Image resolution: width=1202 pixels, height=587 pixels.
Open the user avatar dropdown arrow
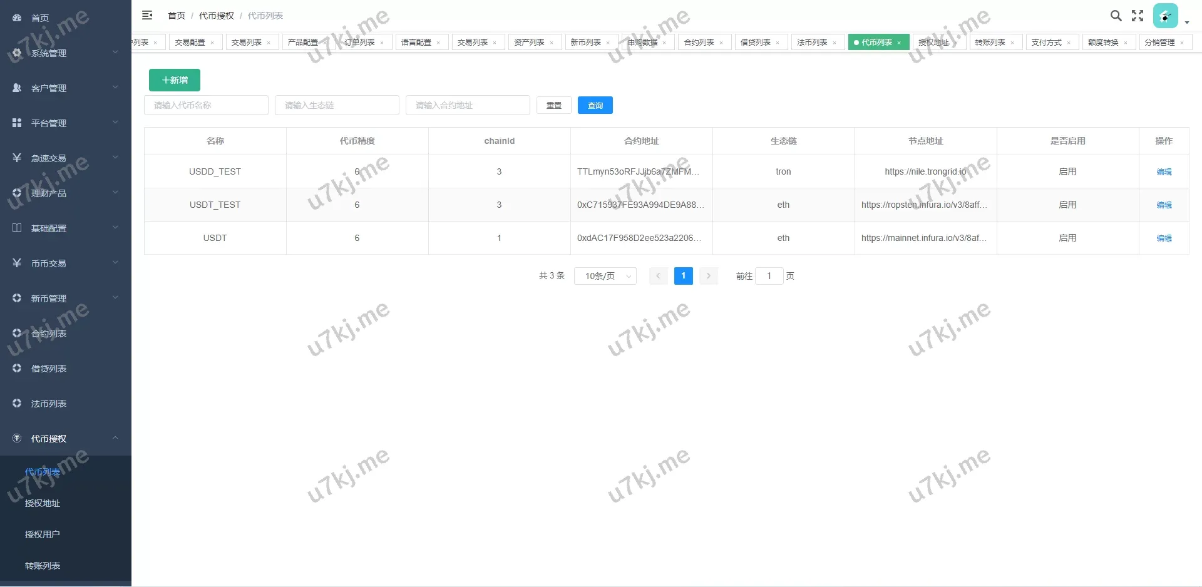tap(1186, 23)
